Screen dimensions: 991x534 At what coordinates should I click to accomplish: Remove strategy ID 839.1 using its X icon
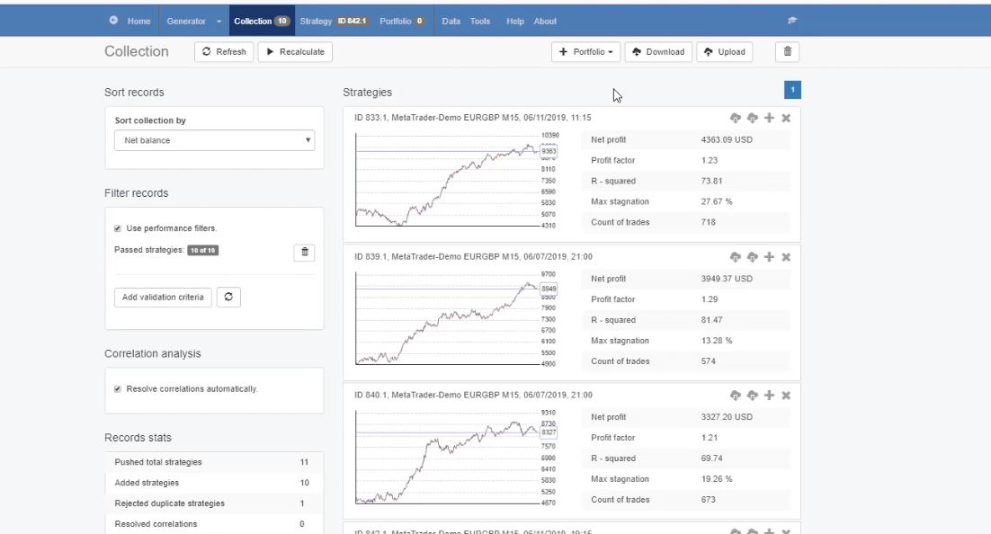tap(787, 255)
